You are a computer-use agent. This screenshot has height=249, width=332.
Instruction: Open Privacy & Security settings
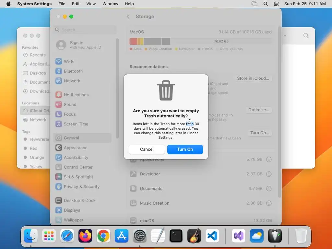[x=83, y=186]
